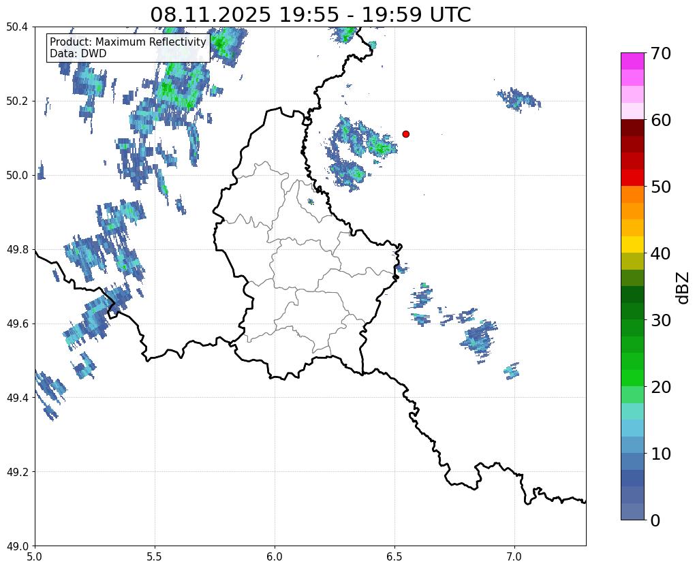Click the latitude axis label 50.4
Screen dimensions: 697x568
(17, 27)
